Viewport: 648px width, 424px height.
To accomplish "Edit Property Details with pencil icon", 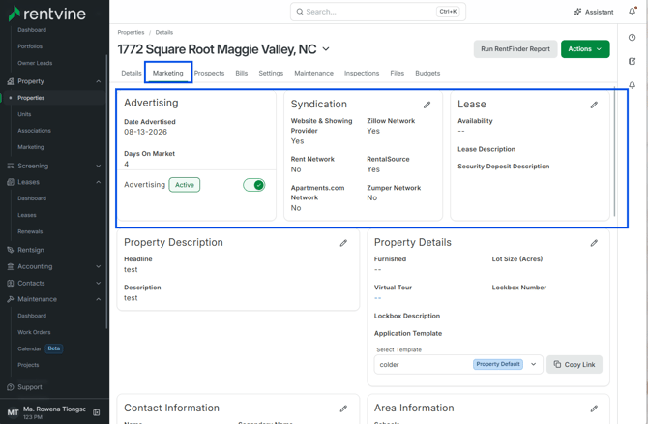I will (x=594, y=243).
